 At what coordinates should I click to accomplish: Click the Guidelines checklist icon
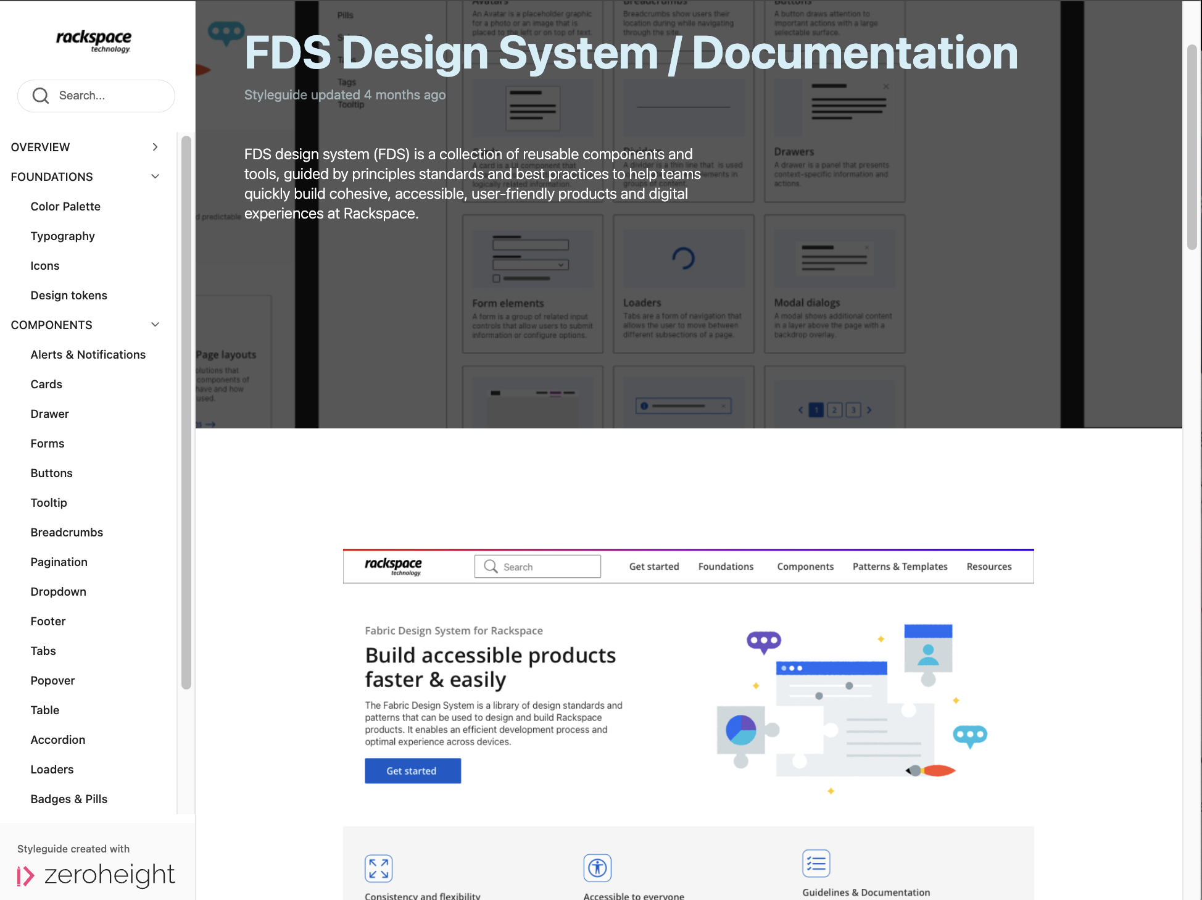(x=816, y=864)
